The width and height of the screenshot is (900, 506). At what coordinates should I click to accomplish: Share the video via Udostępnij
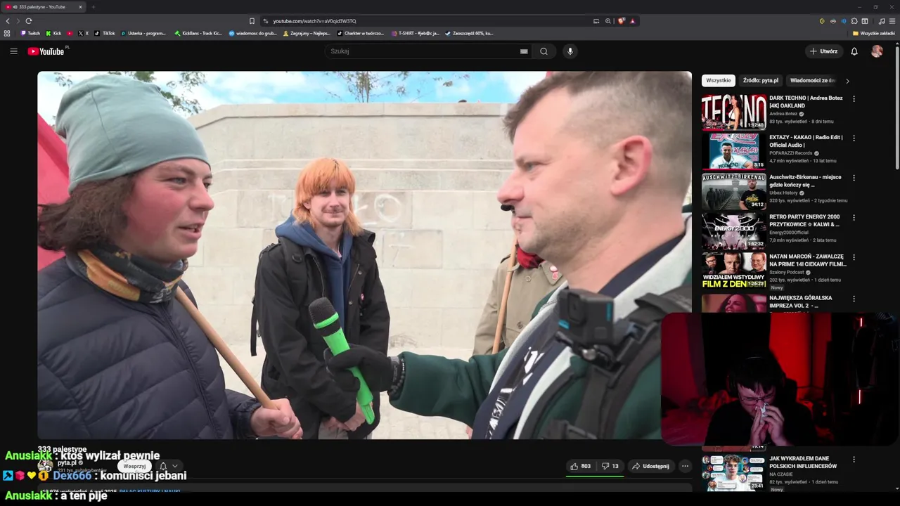(x=650, y=466)
